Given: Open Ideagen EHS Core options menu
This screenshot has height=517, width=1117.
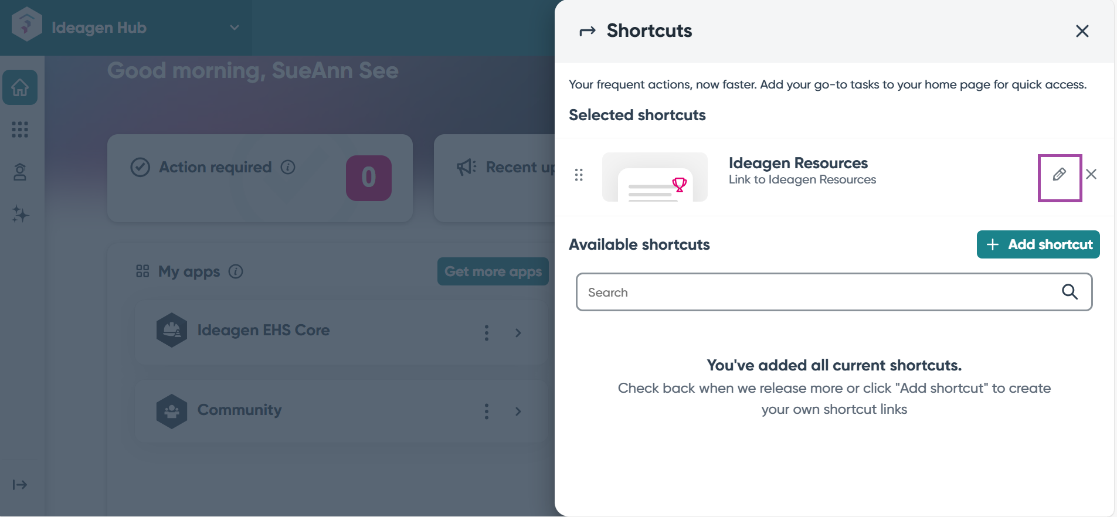Looking at the screenshot, I should [487, 333].
